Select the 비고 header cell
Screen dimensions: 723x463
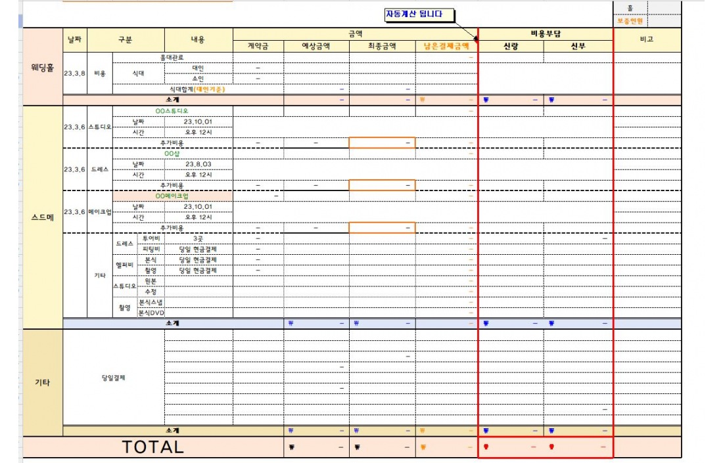(x=647, y=39)
